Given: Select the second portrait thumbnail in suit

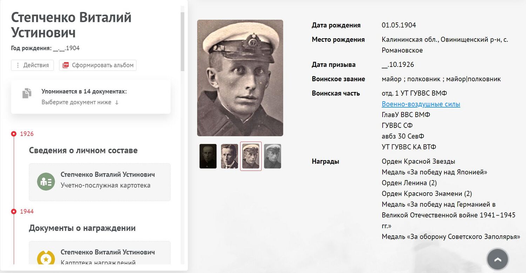Looking at the screenshot, I should [229, 156].
